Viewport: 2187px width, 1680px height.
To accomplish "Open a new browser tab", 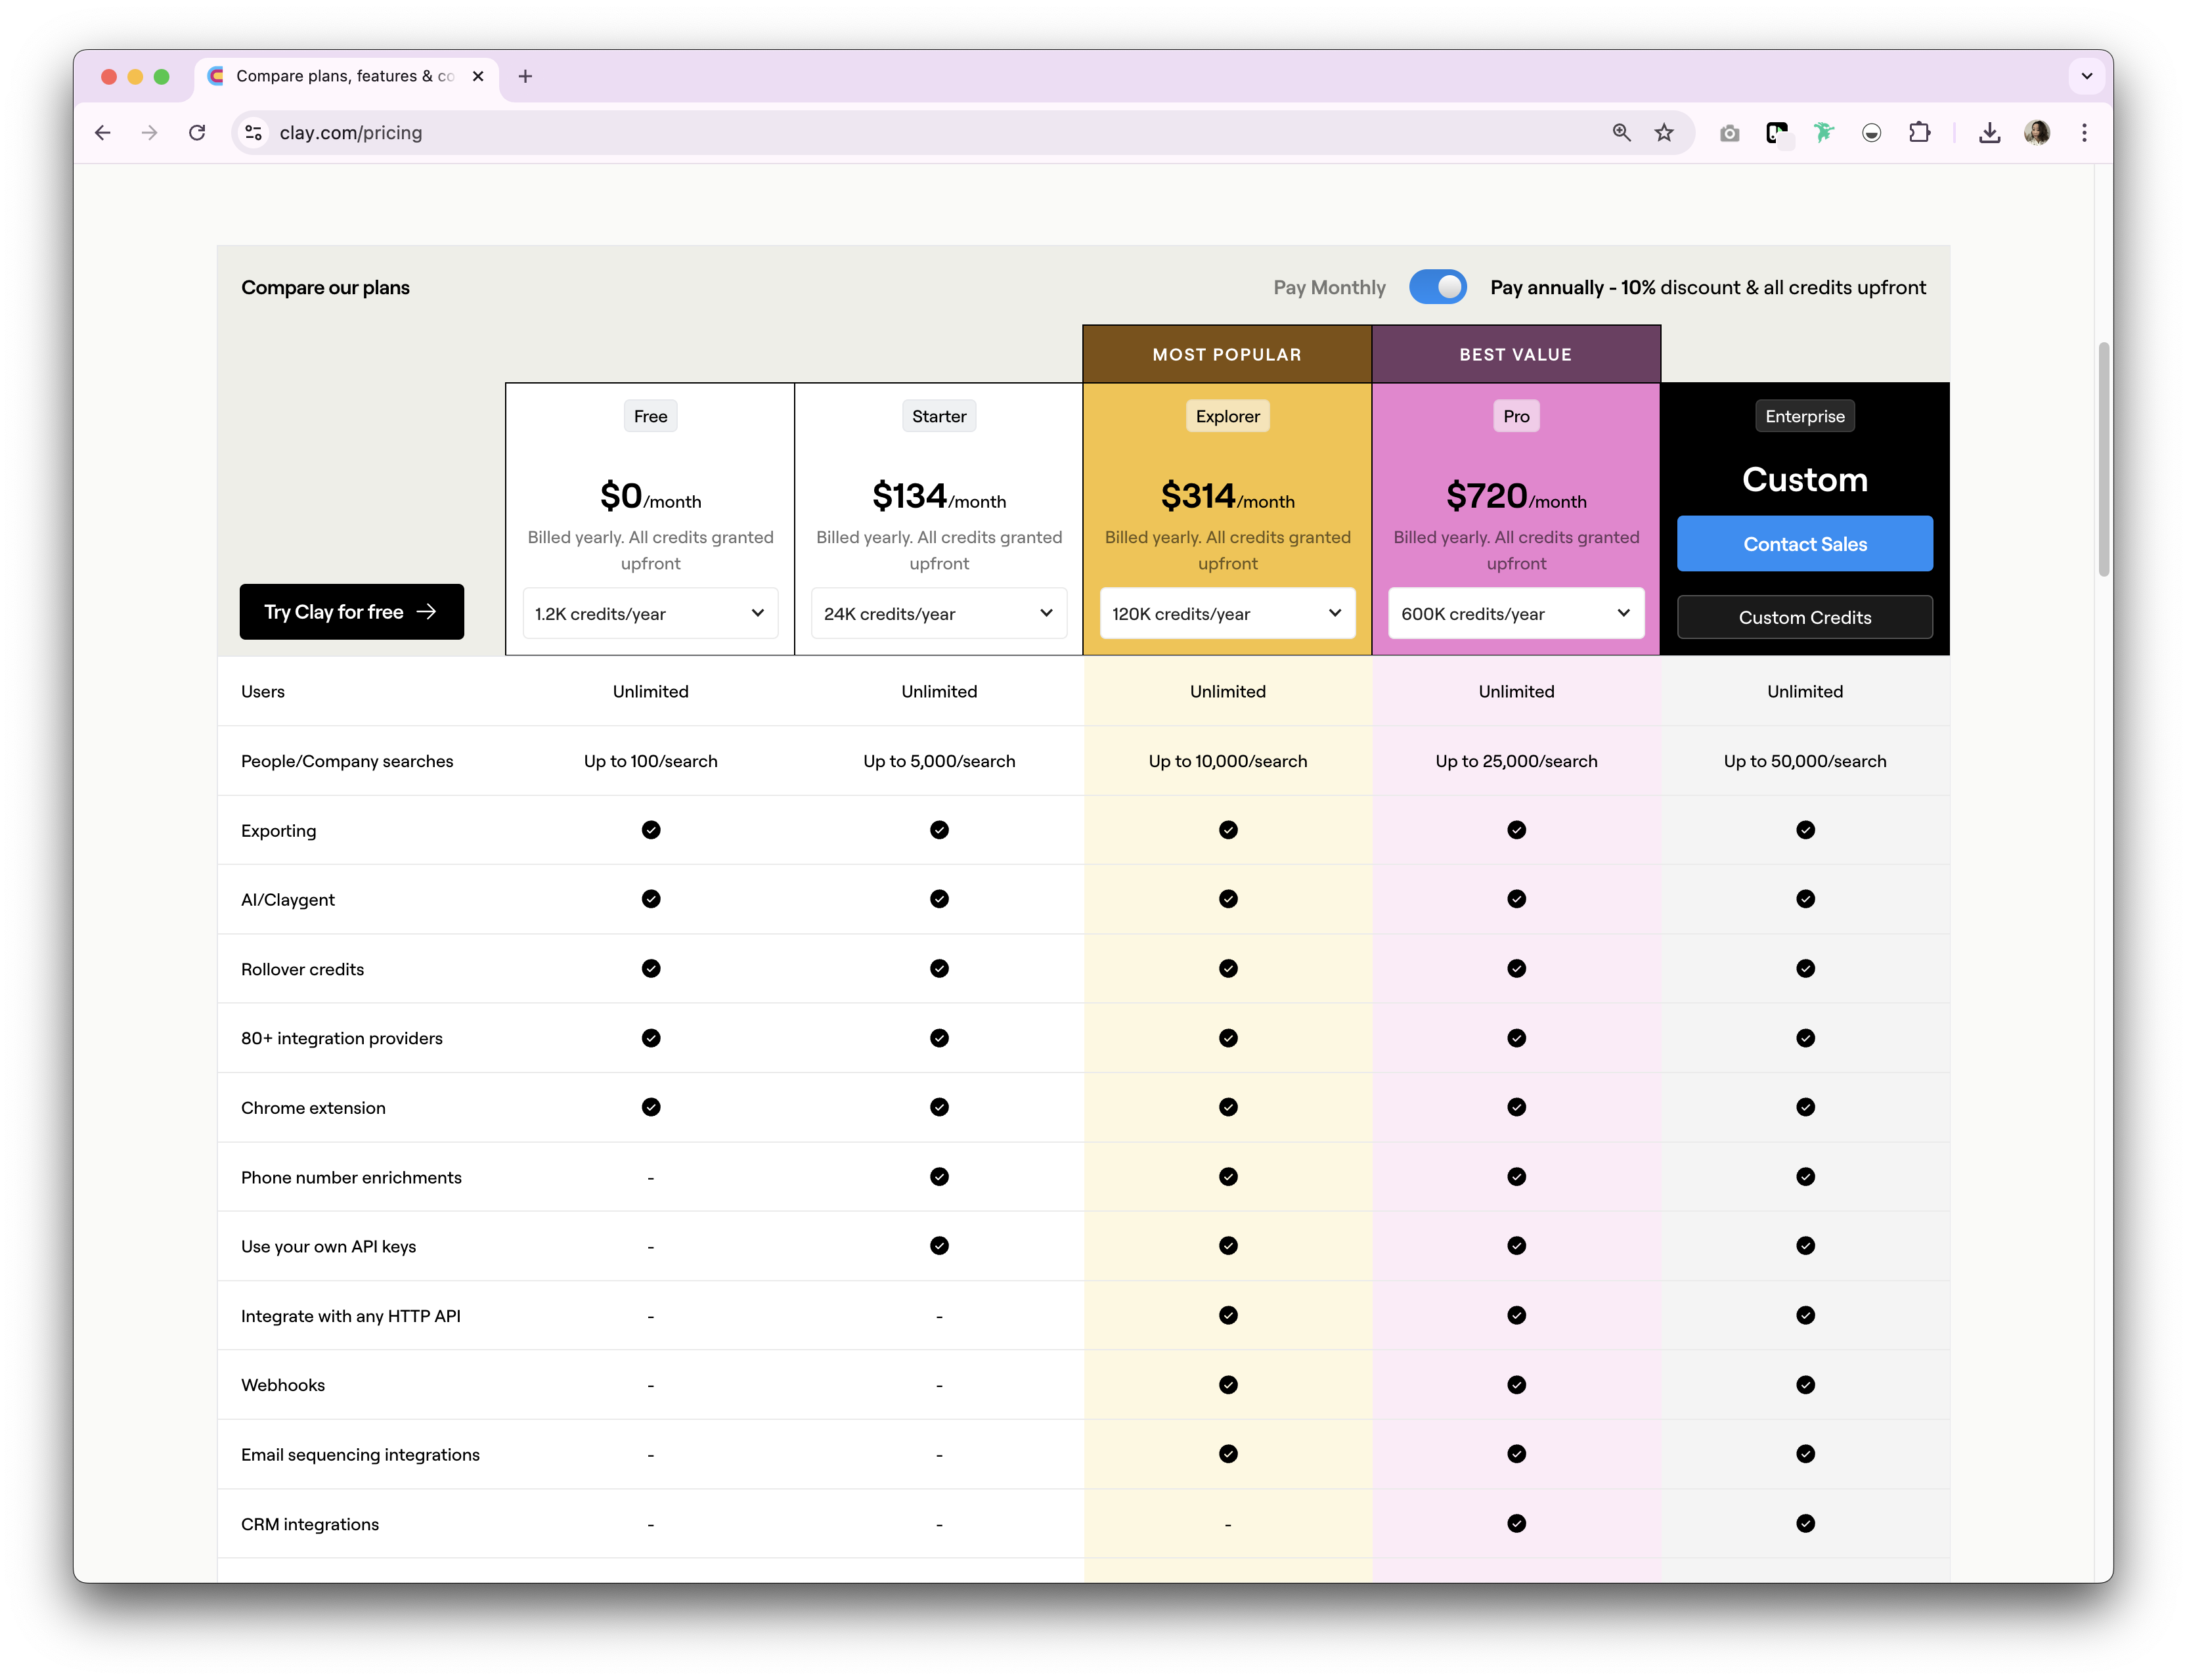I will (525, 76).
